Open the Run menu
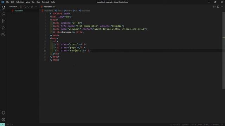The image size is (225, 126). tap(38, 2)
